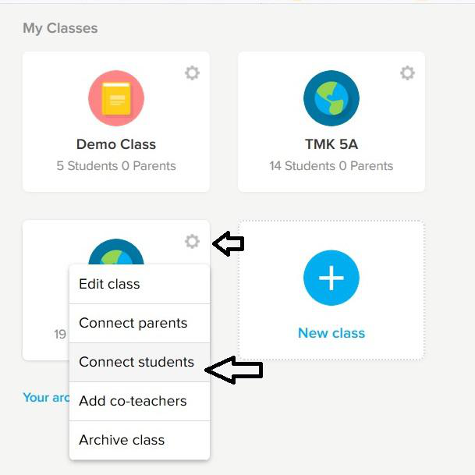
Task: Select Archive class menu option
Action: [122, 440]
